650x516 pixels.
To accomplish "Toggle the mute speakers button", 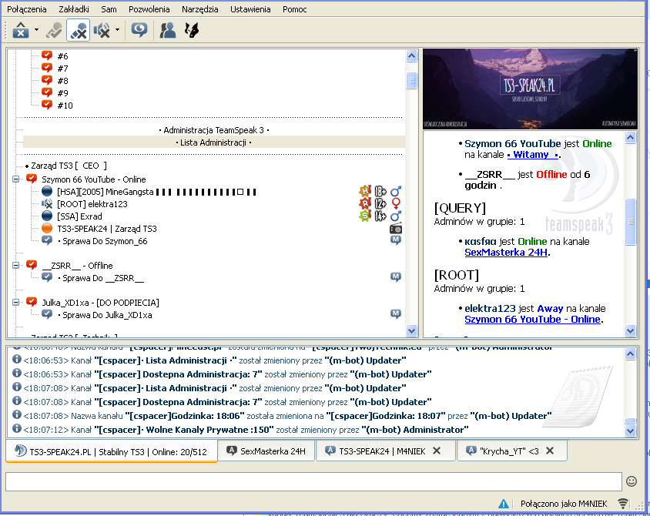I will coord(102,31).
